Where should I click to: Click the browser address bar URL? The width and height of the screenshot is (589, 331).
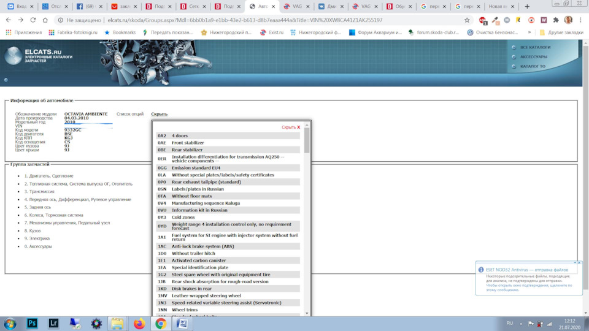click(245, 20)
